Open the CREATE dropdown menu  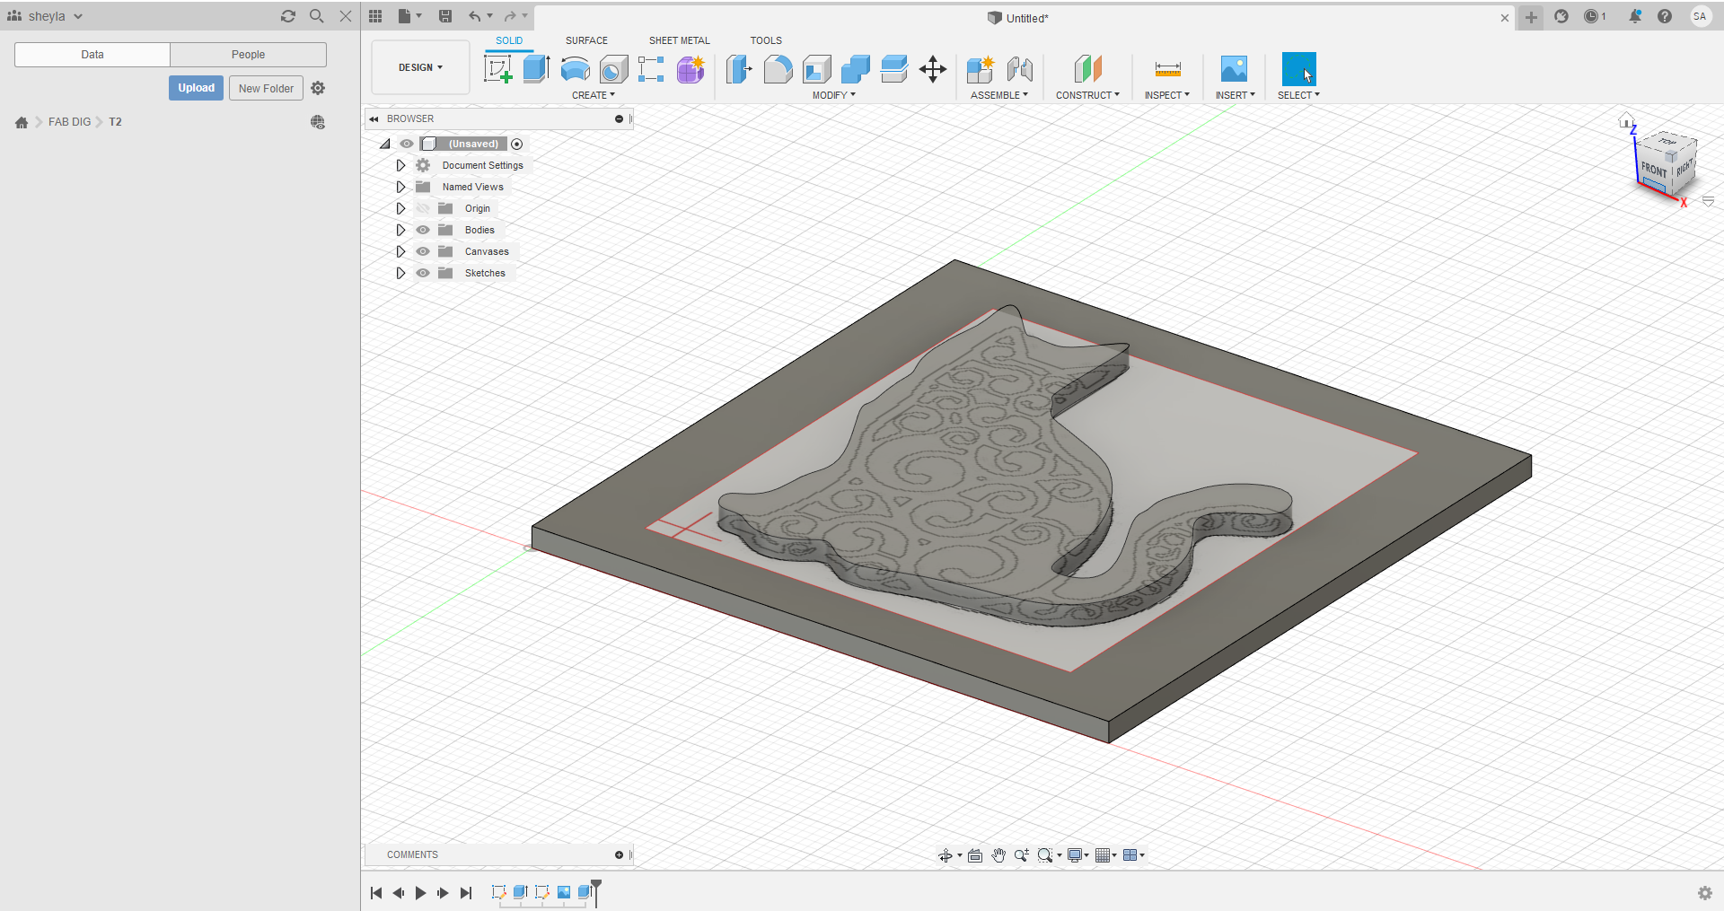pyautogui.click(x=594, y=95)
